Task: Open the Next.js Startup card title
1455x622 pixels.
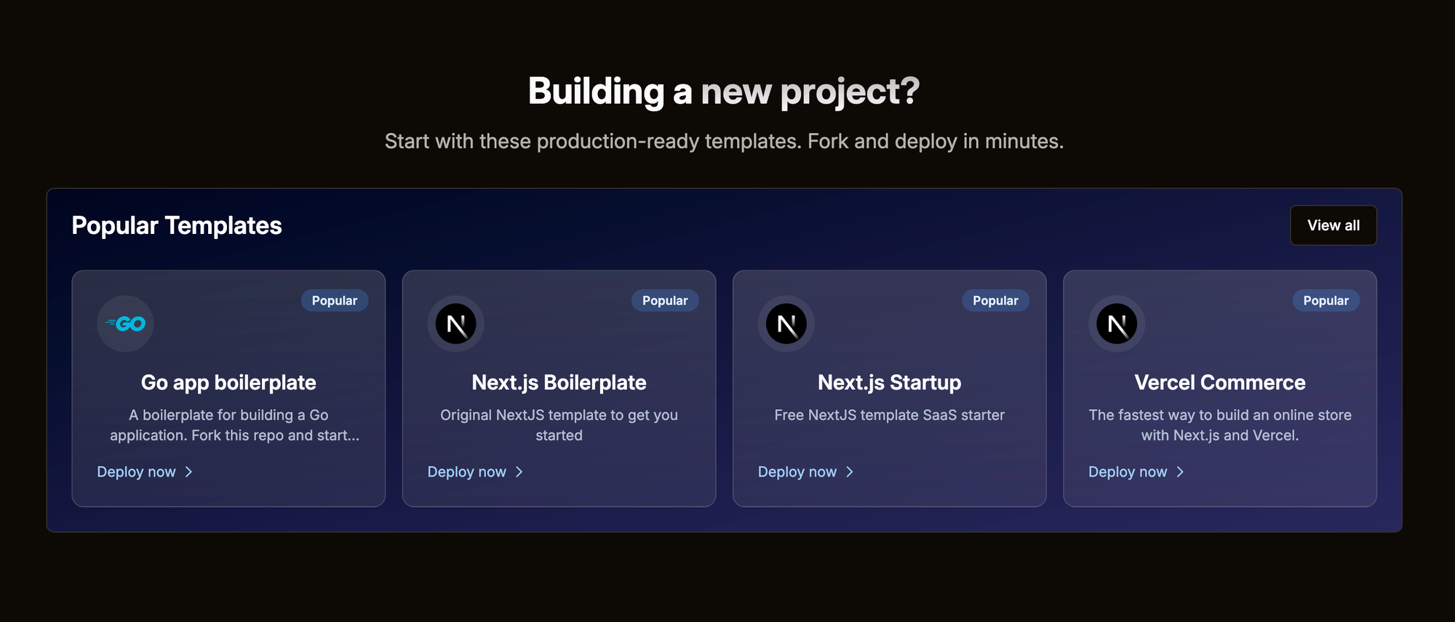Action: pyautogui.click(x=889, y=383)
